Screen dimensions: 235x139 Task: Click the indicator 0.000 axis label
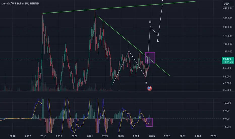point(226,119)
